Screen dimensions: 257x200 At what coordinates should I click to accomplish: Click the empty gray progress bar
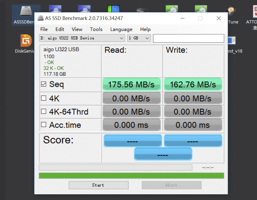116,168
